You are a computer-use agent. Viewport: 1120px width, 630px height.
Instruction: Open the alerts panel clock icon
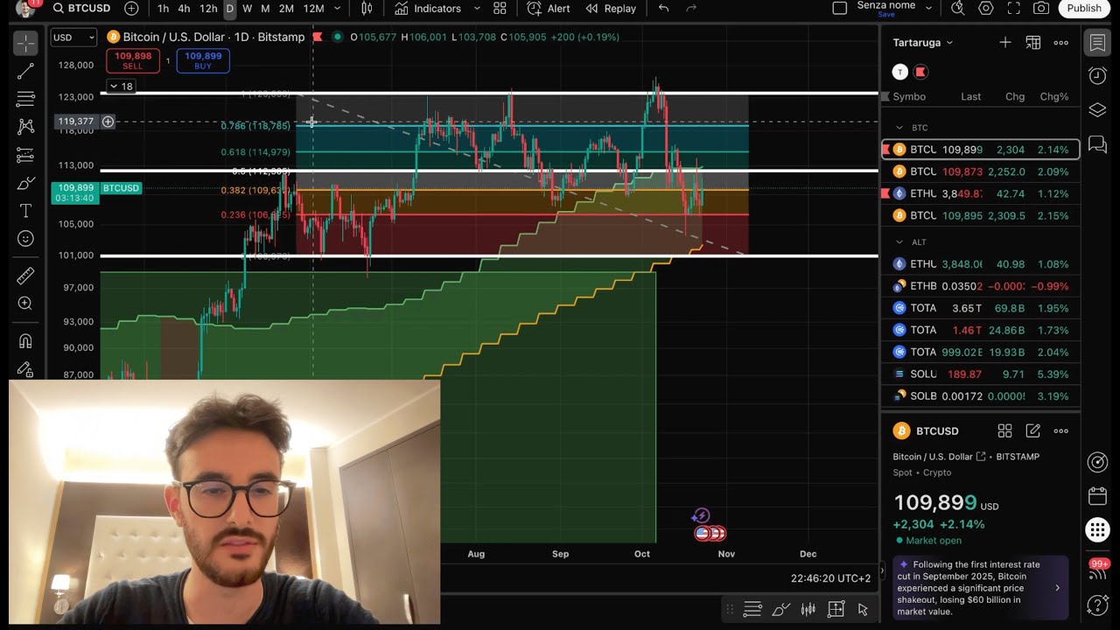tap(1097, 76)
